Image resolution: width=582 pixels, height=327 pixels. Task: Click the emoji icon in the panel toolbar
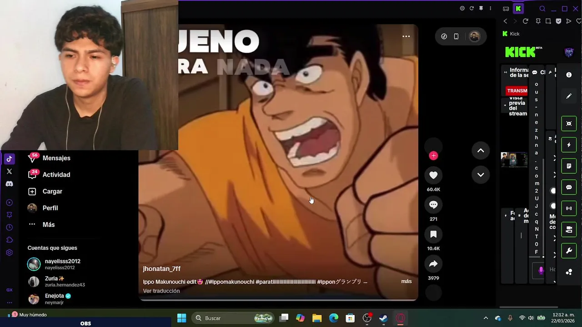tap(462, 9)
